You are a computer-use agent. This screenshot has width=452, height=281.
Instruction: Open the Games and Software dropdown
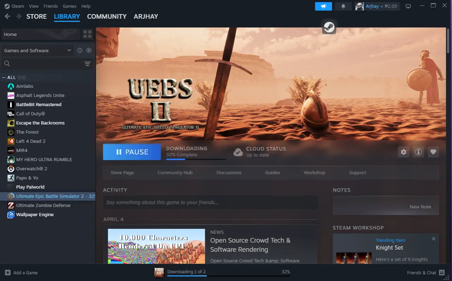(x=37, y=50)
